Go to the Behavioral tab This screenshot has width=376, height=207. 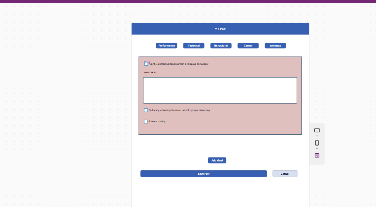221,46
